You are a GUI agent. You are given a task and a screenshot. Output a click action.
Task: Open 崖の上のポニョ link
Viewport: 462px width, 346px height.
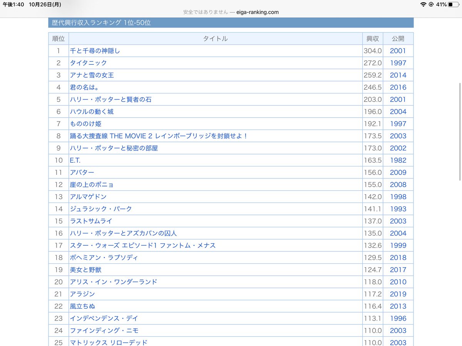(x=92, y=185)
